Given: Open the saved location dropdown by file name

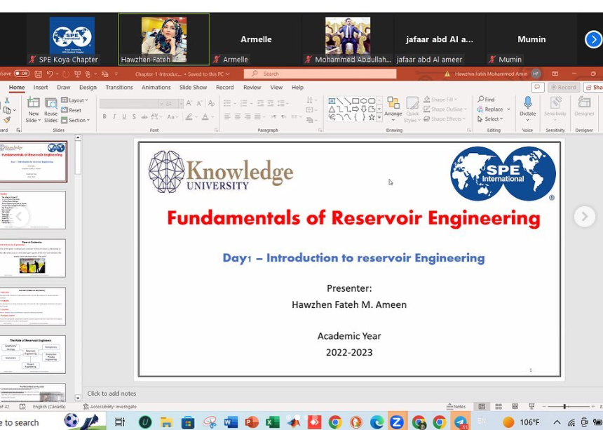Looking at the screenshot, I should (x=228, y=74).
